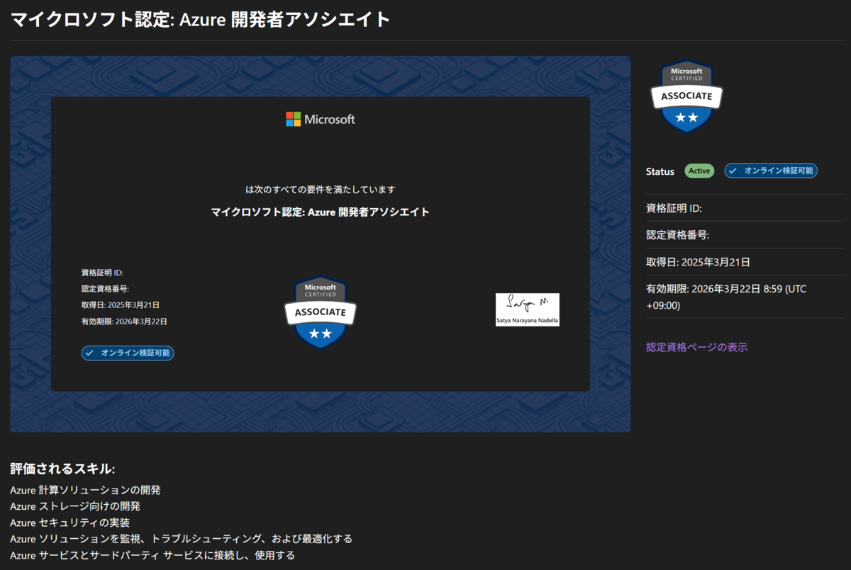Click the Microsoft logo on certificate
The width and height of the screenshot is (851, 570).
point(321,120)
